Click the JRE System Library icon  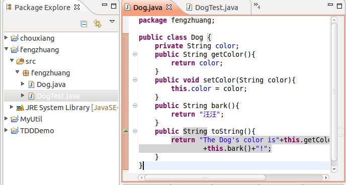point(20,108)
